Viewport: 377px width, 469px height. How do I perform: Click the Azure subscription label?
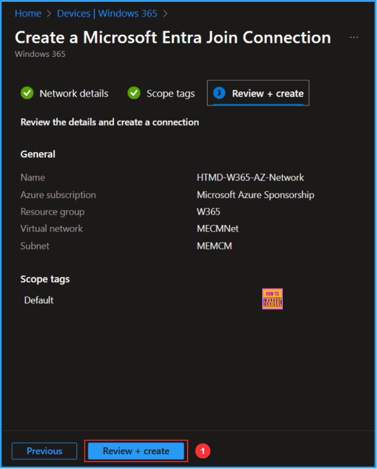click(58, 195)
